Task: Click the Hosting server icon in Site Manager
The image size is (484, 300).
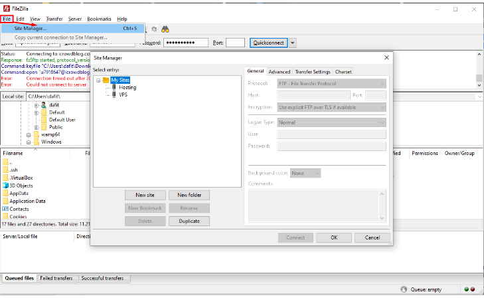Action: click(x=114, y=88)
